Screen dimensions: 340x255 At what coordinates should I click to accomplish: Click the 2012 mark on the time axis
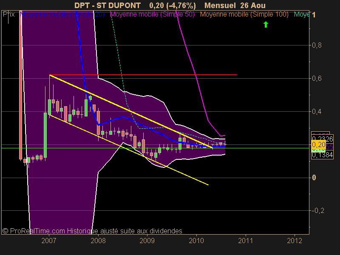[295, 241]
